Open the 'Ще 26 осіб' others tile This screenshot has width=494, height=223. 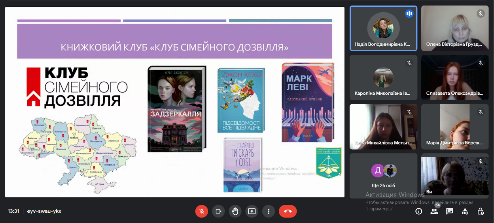[383, 176]
